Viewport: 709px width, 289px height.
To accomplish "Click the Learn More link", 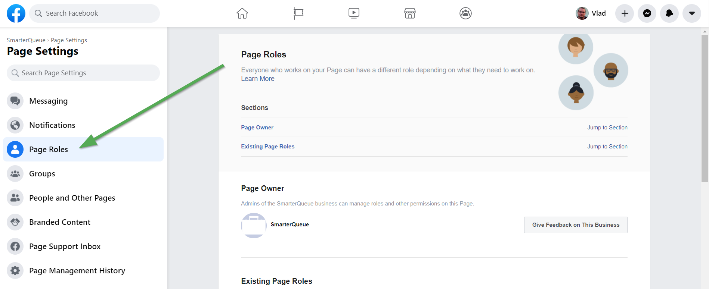I will 258,79.
